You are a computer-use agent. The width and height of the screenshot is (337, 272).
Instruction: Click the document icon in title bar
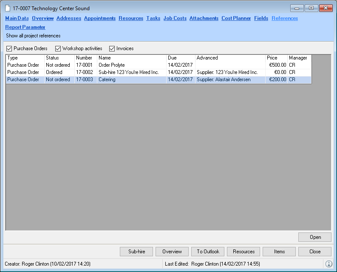8,8
